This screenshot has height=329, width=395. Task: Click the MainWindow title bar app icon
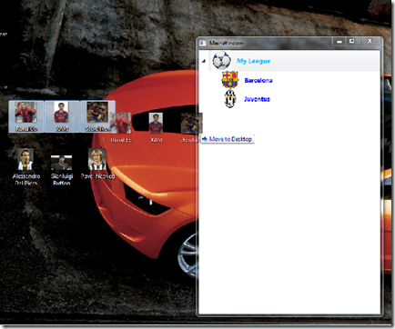pos(203,43)
